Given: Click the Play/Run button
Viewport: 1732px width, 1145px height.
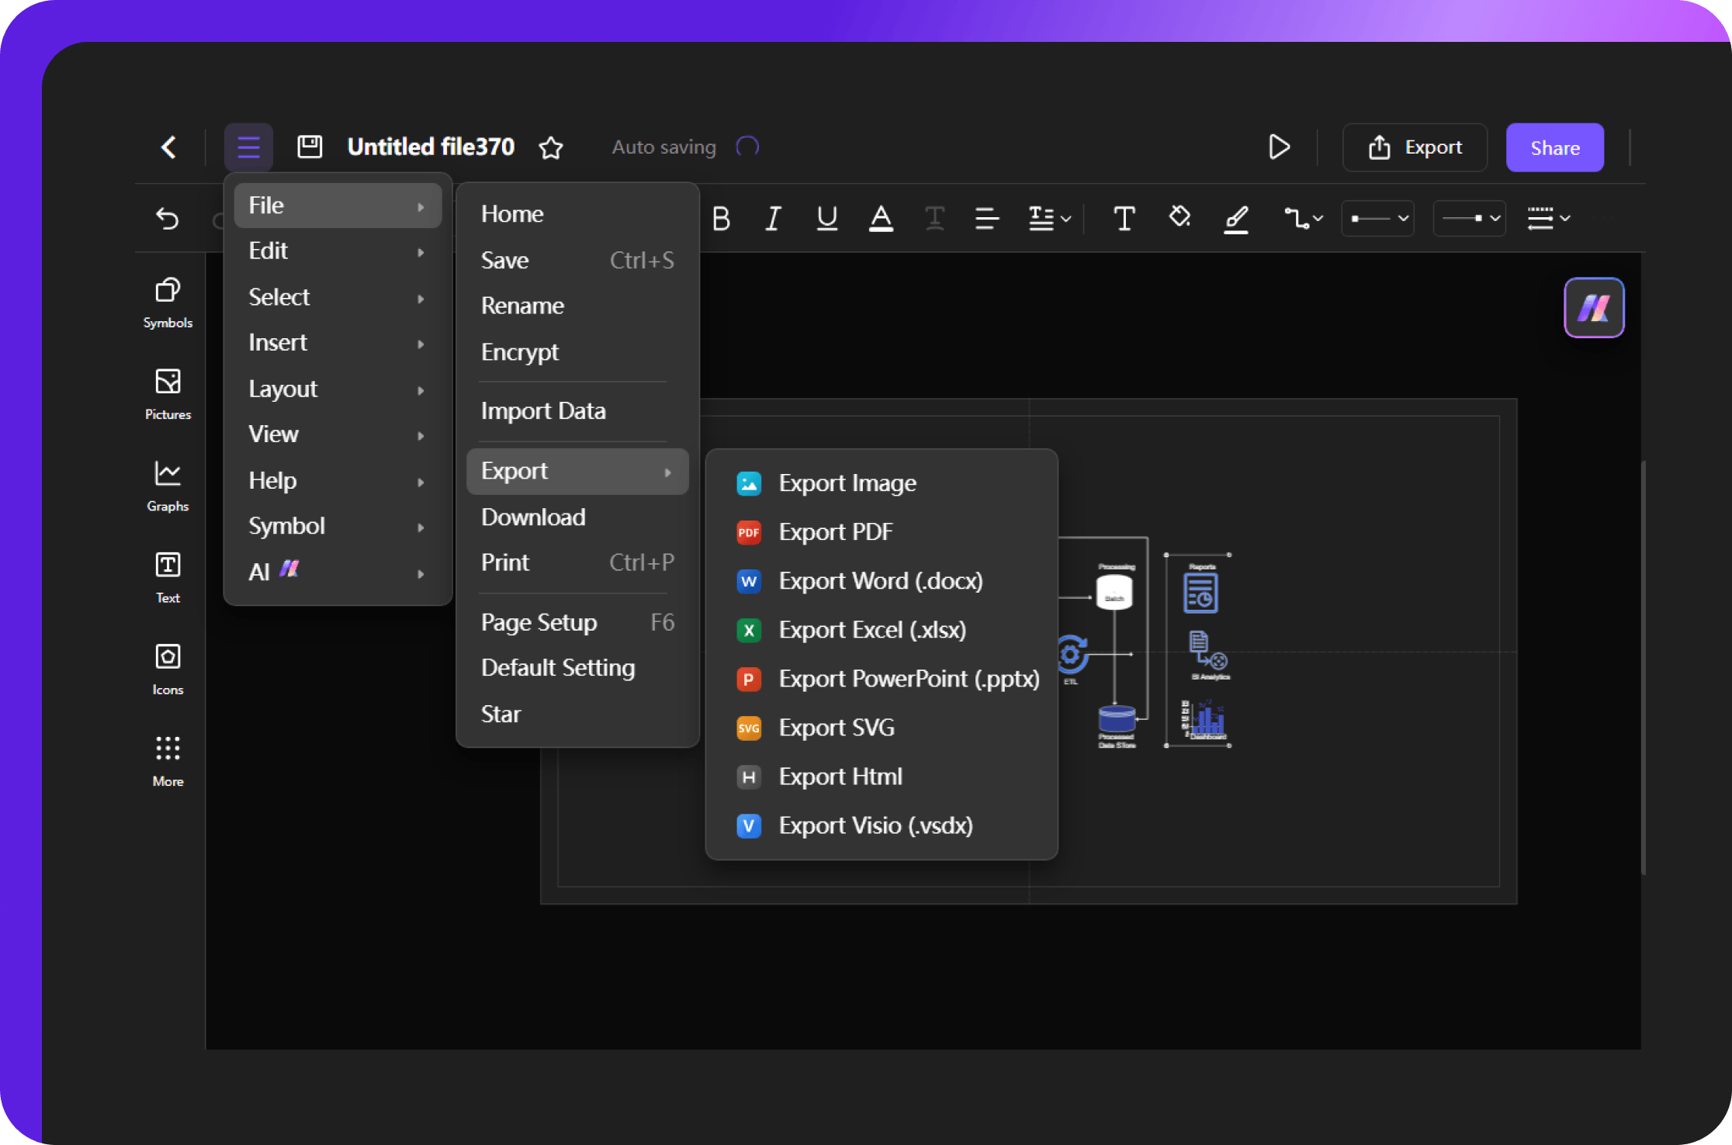Looking at the screenshot, I should coord(1280,146).
